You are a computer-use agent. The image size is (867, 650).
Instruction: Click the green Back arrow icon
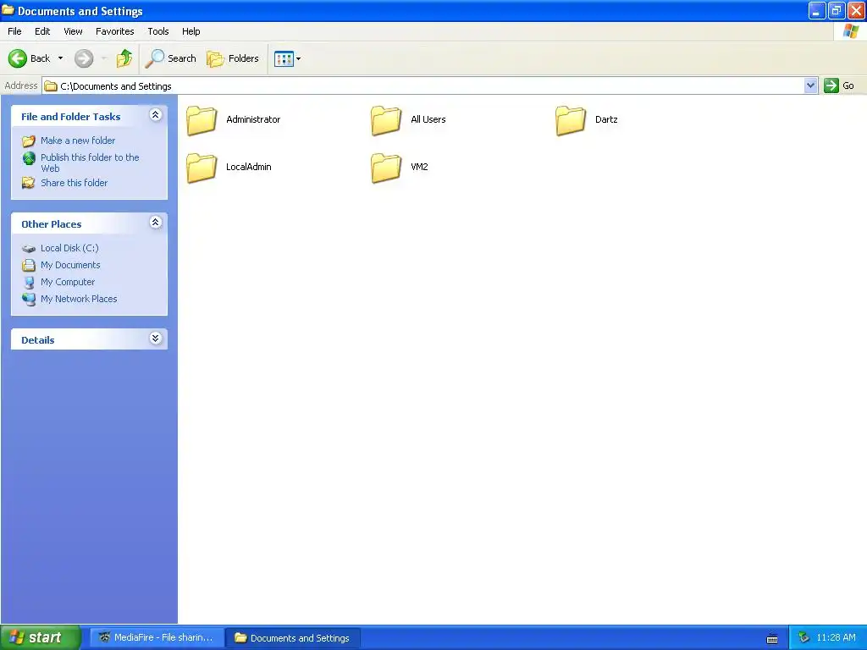(x=18, y=58)
